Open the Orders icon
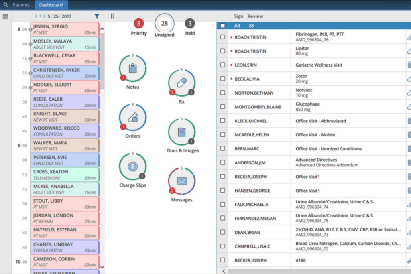This screenshot has height=274, width=411. click(132, 117)
